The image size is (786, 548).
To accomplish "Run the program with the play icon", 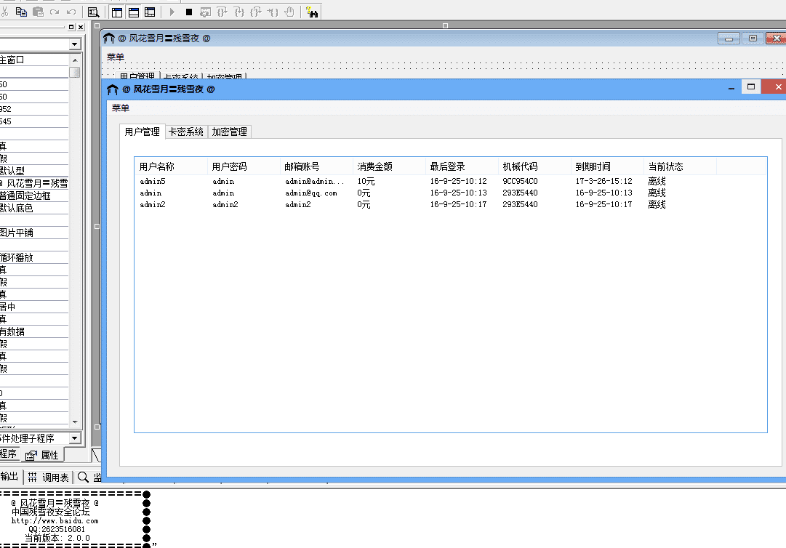I will [172, 11].
